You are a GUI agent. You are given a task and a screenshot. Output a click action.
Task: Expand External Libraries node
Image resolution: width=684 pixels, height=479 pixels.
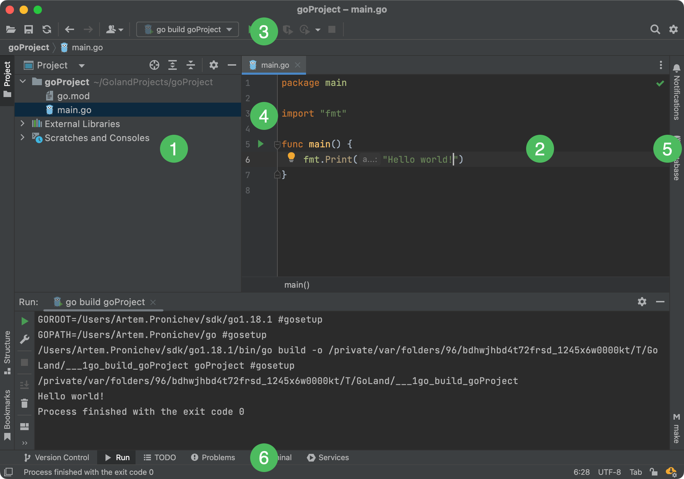pyautogui.click(x=22, y=124)
